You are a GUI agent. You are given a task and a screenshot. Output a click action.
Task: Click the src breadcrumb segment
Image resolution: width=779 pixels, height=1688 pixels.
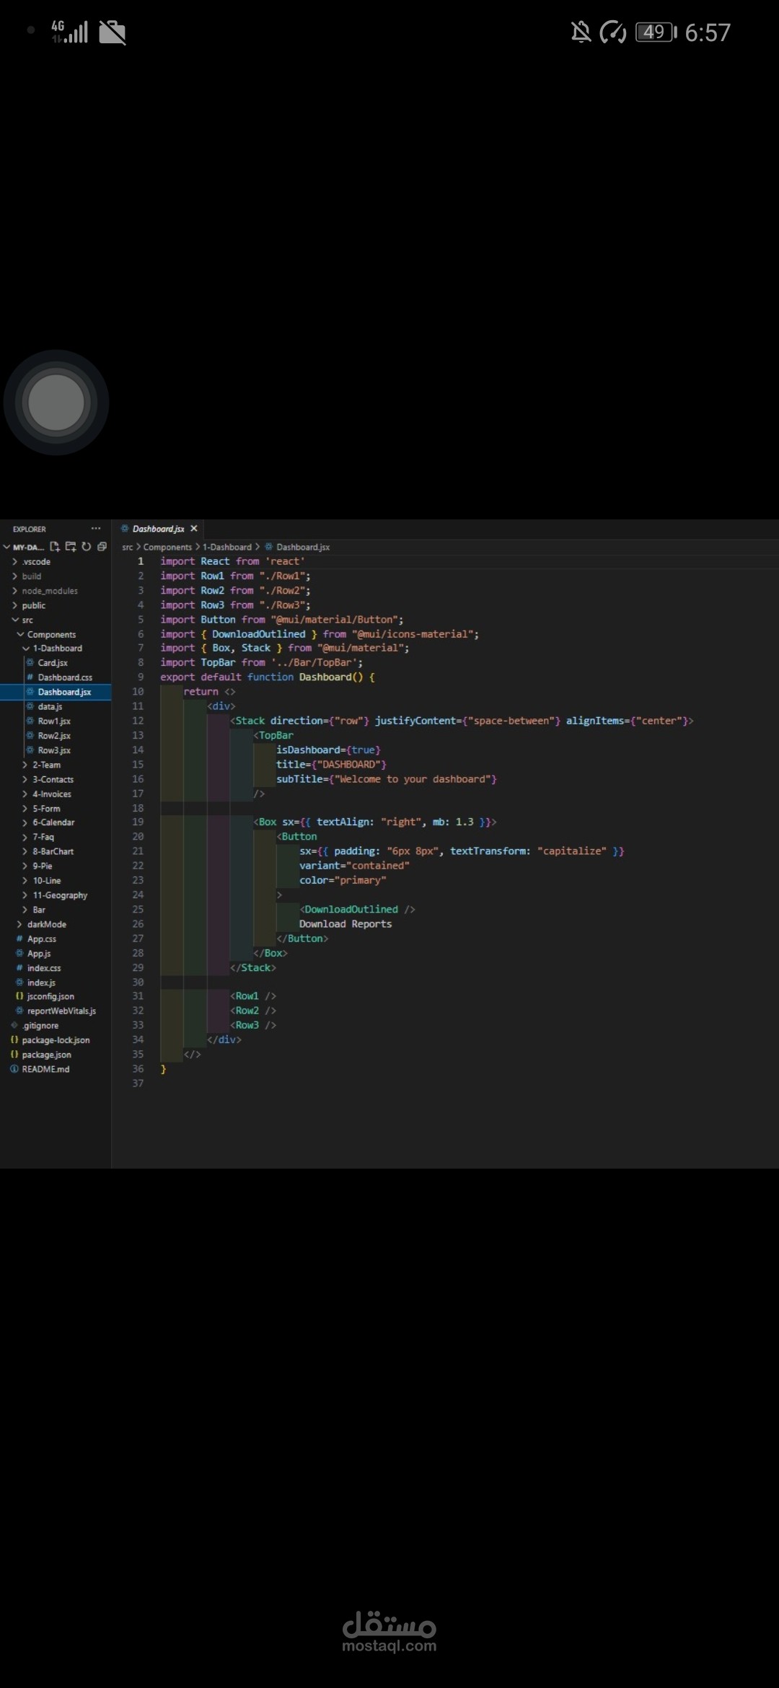point(128,548)
